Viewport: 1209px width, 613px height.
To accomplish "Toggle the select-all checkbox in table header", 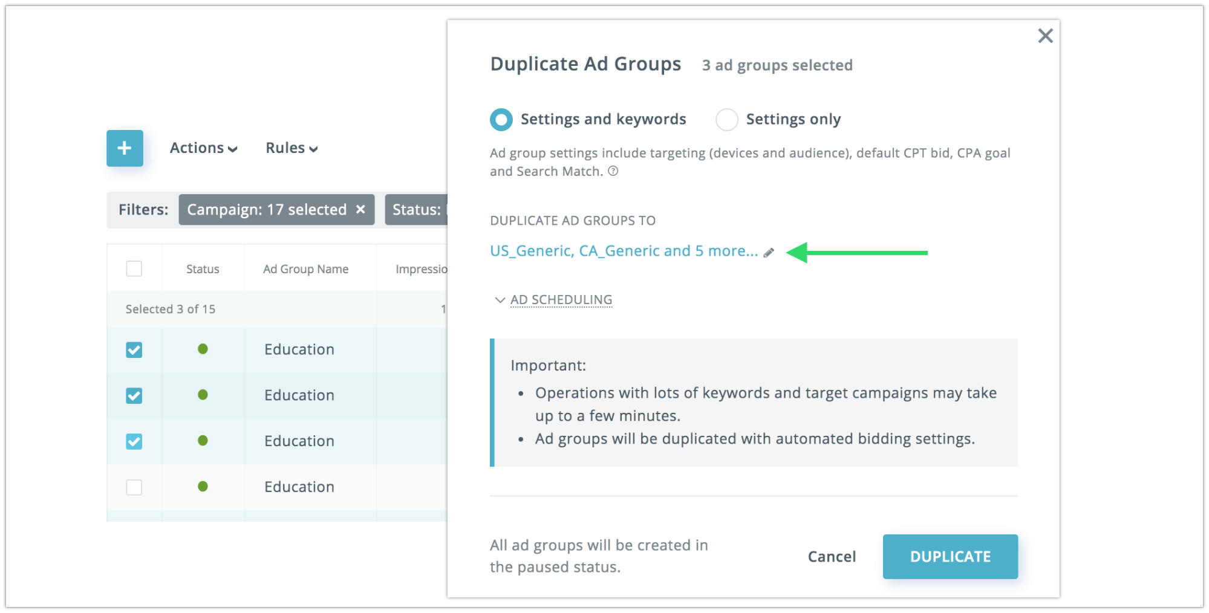I will [x=134, y=269].
